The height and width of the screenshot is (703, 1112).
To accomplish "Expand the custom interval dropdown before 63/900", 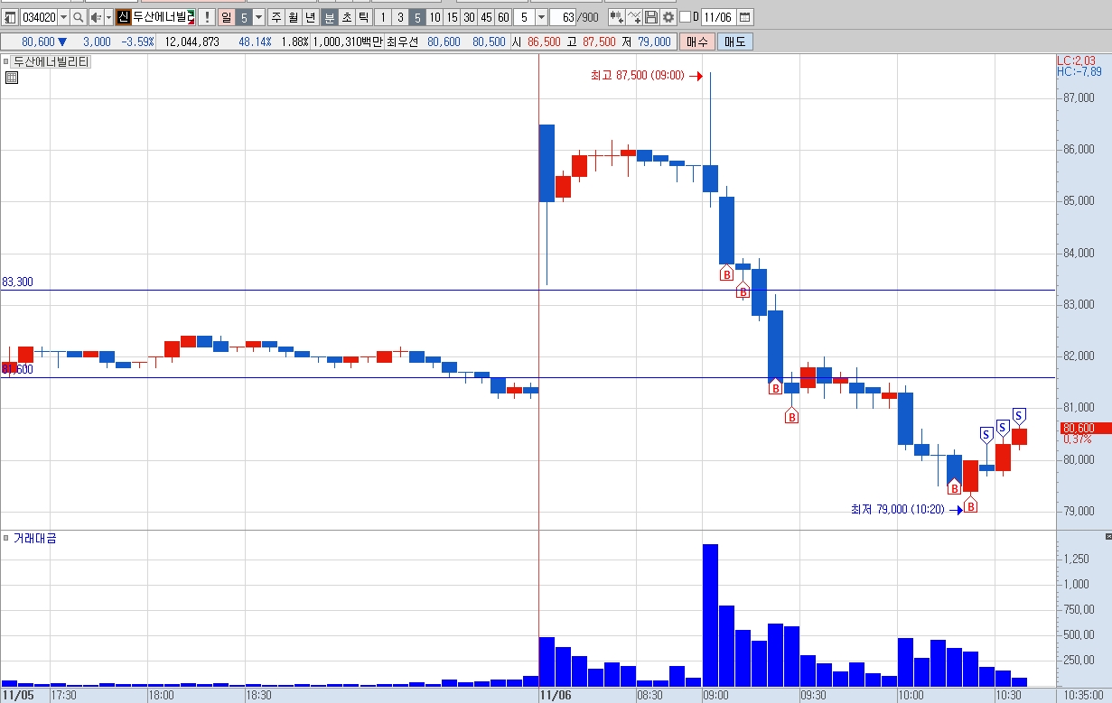I will click(x=540, y=17).
